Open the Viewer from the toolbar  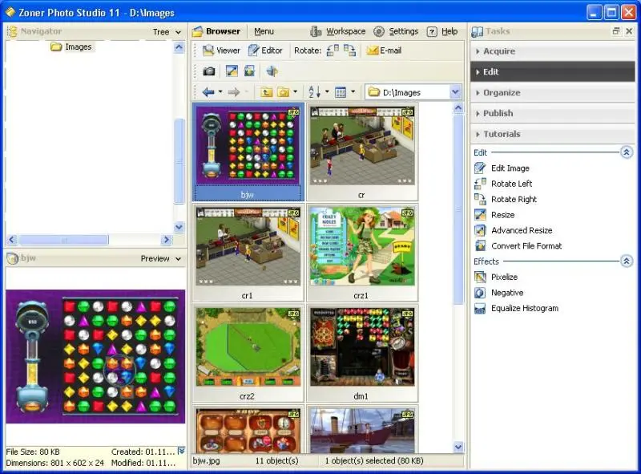point(221,51)
